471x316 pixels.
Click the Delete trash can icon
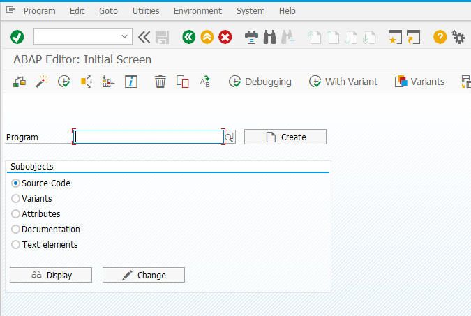(160, 82)
